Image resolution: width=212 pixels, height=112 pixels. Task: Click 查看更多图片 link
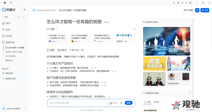174,84
